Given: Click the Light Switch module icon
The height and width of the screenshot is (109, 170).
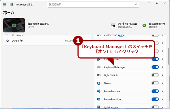Looking at the screenshot, I should [99, 75].
